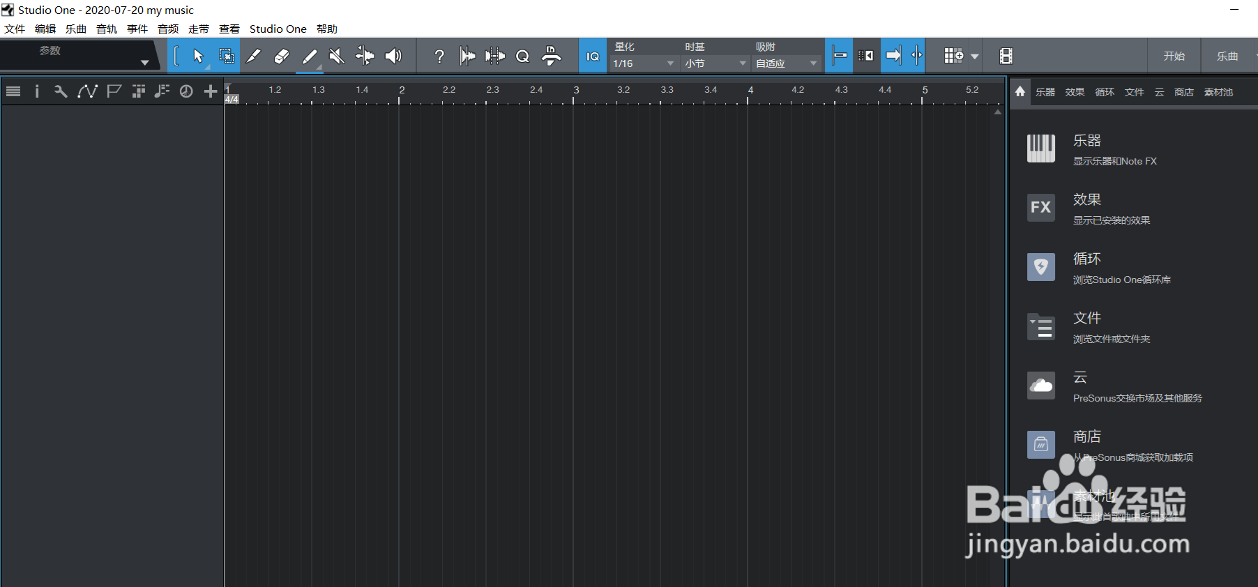The image size is (1258, 587).
Task: Click the Q quantize icon
Action: click(523, 56)
